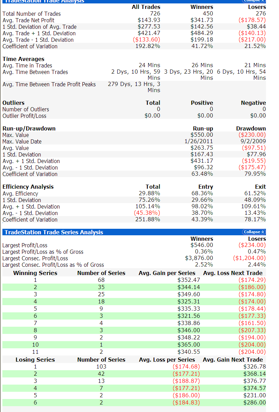Select the negative efficiency value (45.38%)
The width and height of the screenshot is (279, 412).
click(147, 213)
